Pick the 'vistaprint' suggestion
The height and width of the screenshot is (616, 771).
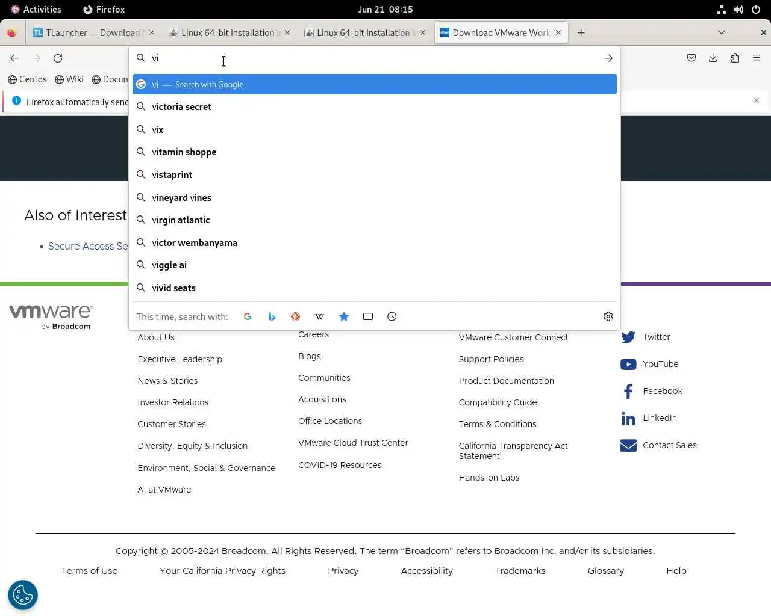375,175
